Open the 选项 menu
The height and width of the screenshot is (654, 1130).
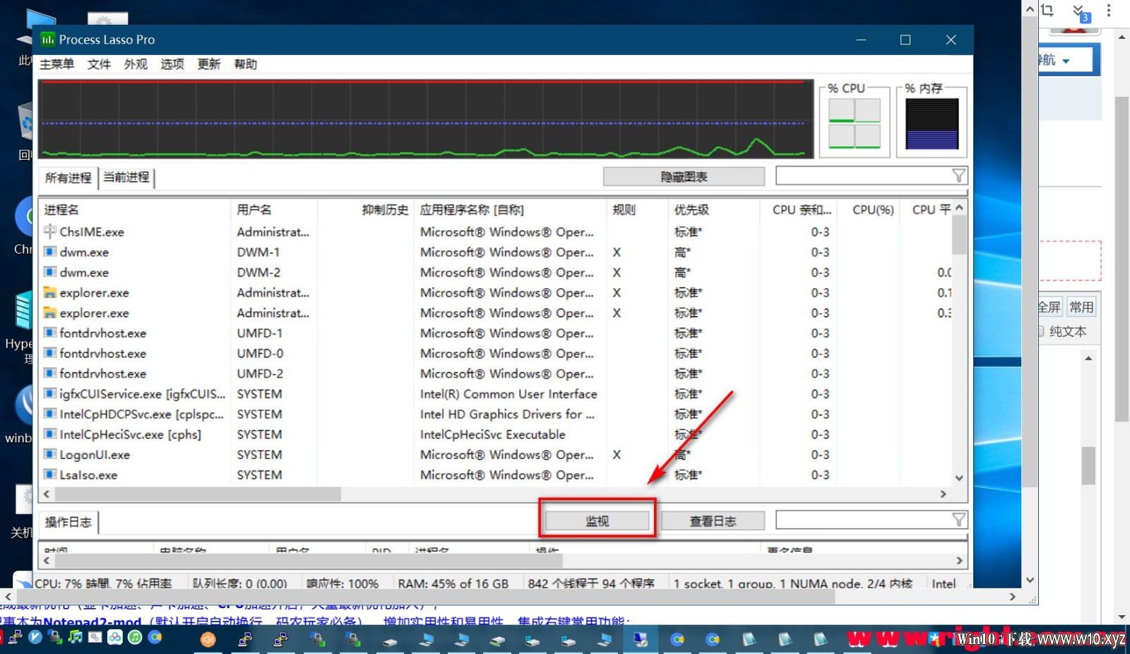tap(172, 64)
